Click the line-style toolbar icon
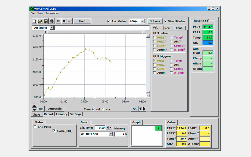This screenshot has height=157, width=251. pos(70,21)
